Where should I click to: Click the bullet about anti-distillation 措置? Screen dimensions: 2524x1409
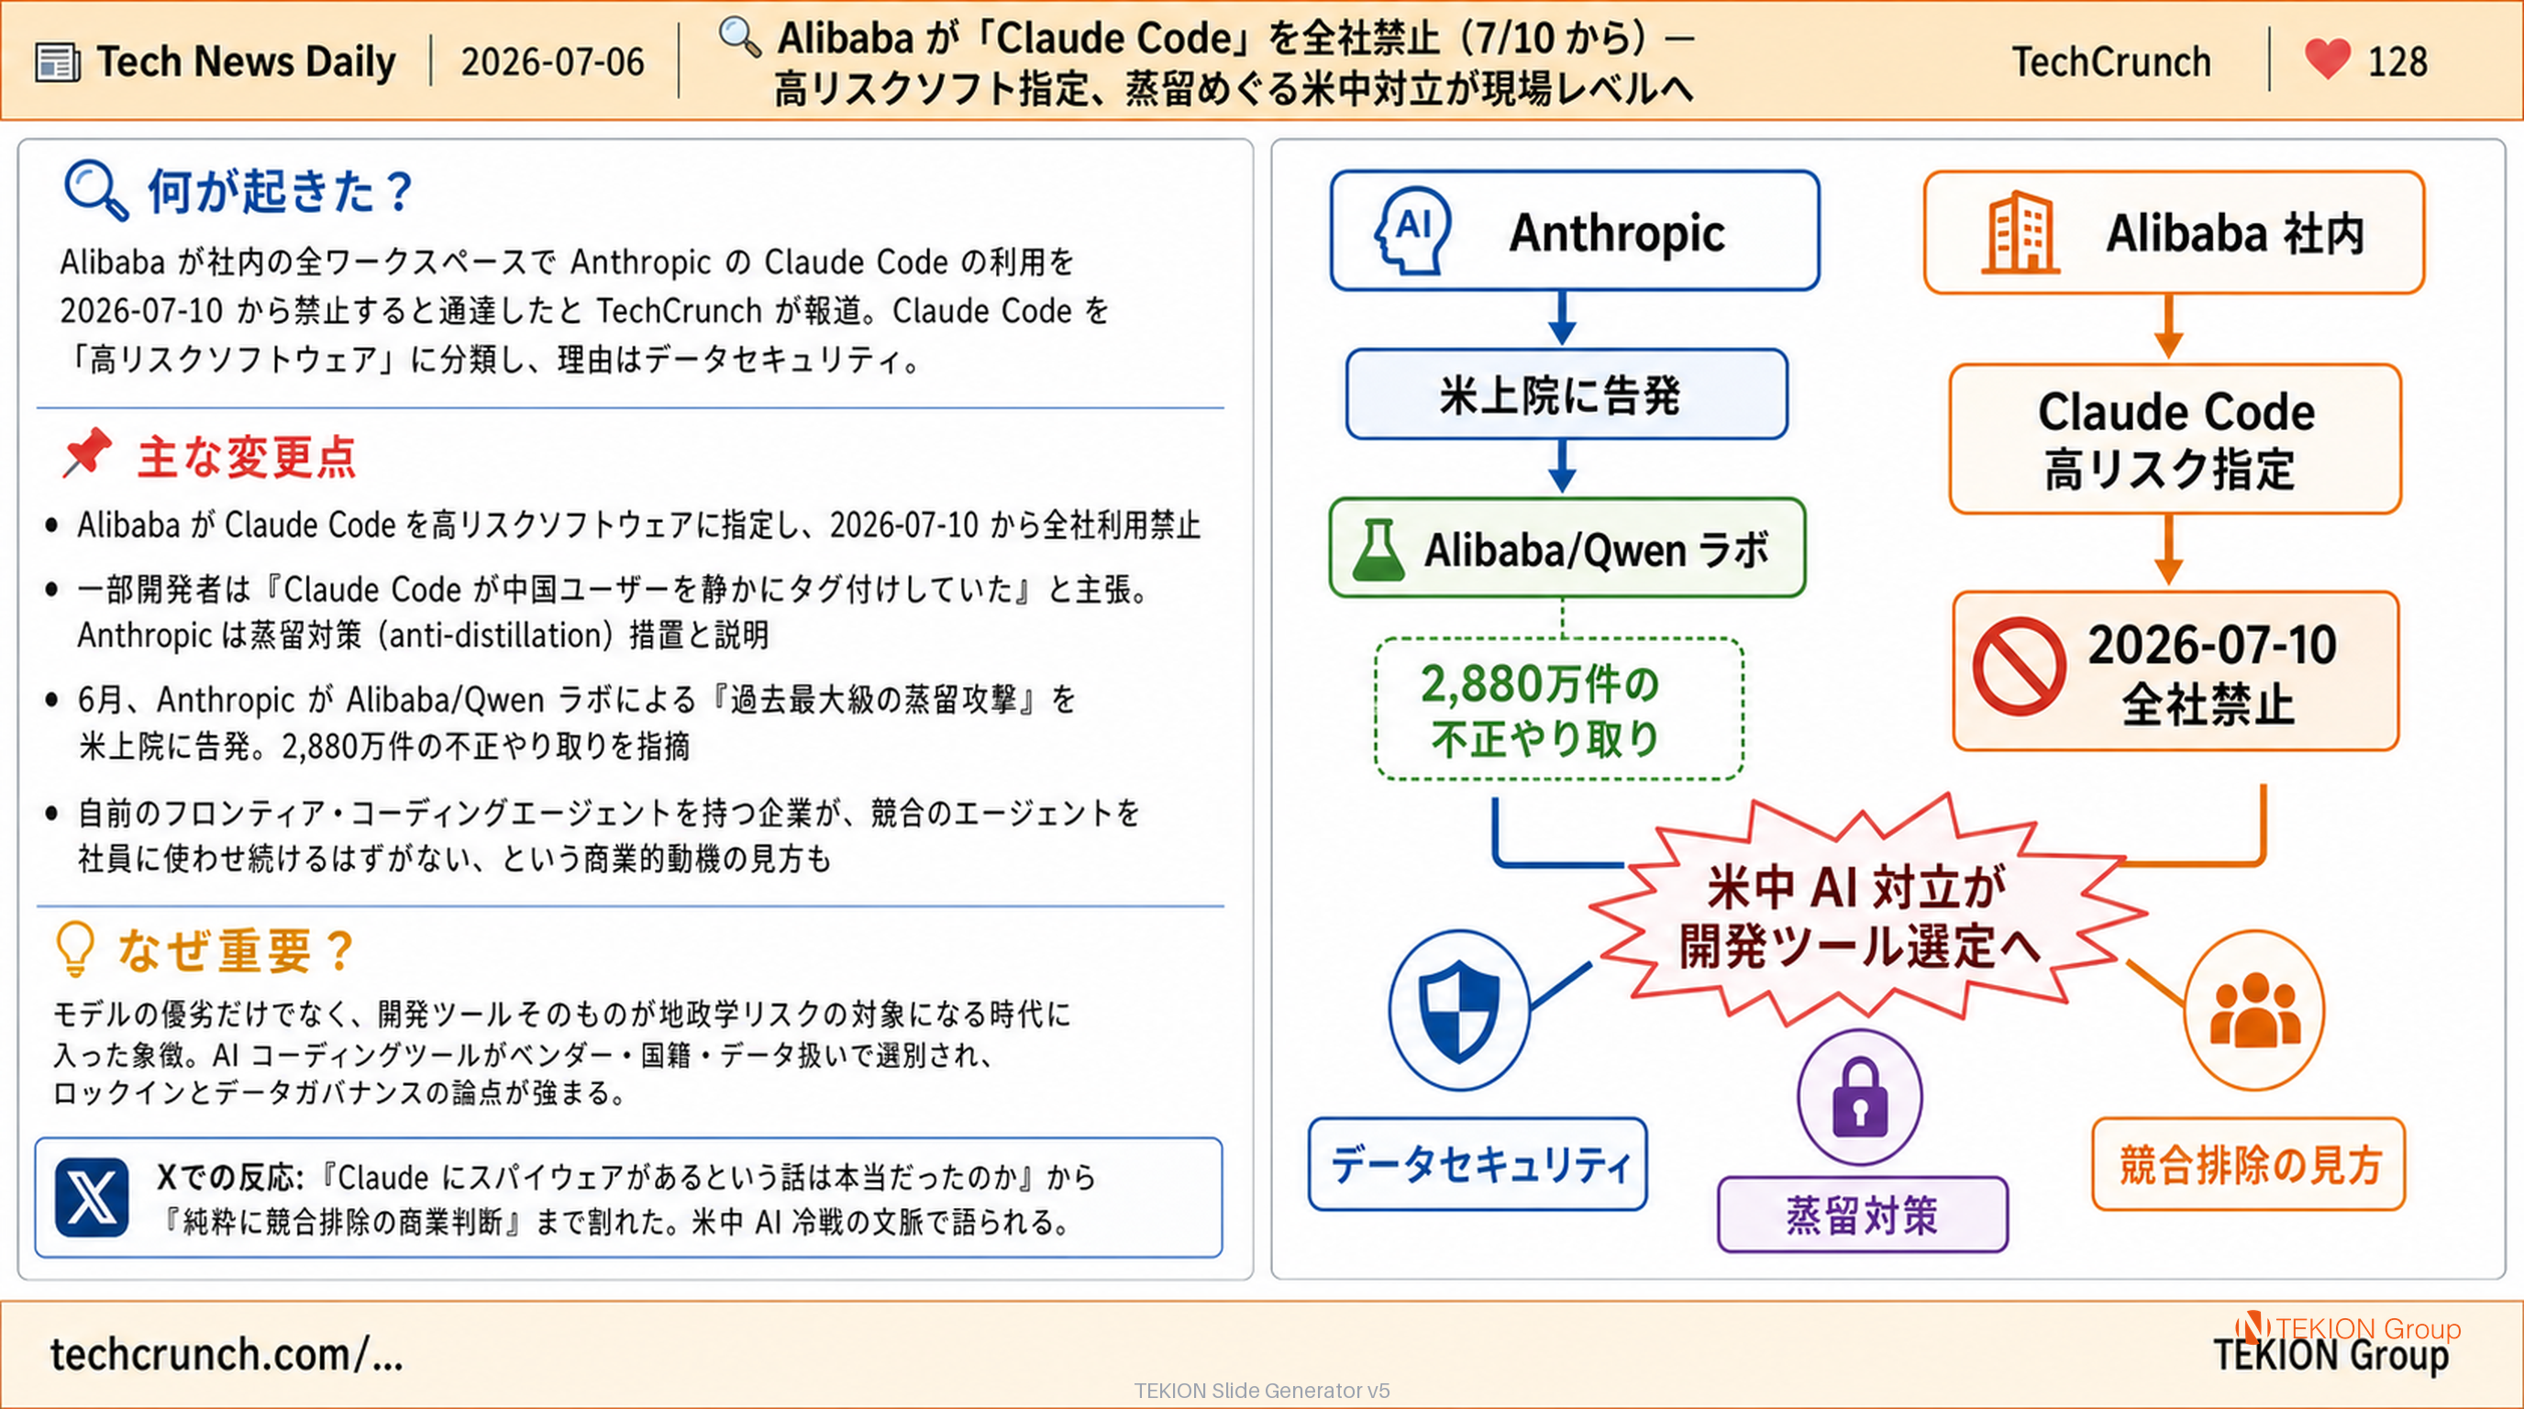pos(614,613)
